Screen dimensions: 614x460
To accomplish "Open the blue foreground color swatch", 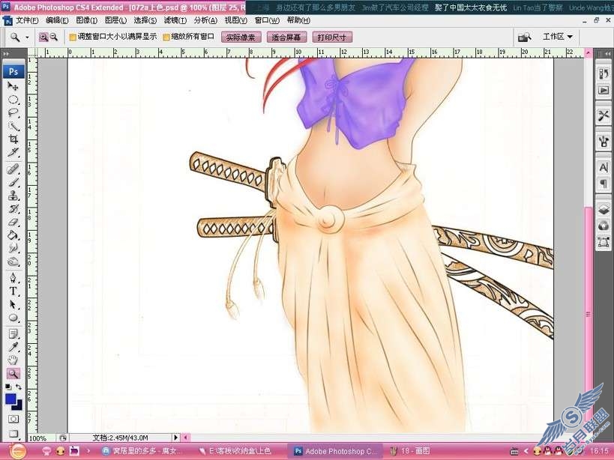I will point(11,399).
